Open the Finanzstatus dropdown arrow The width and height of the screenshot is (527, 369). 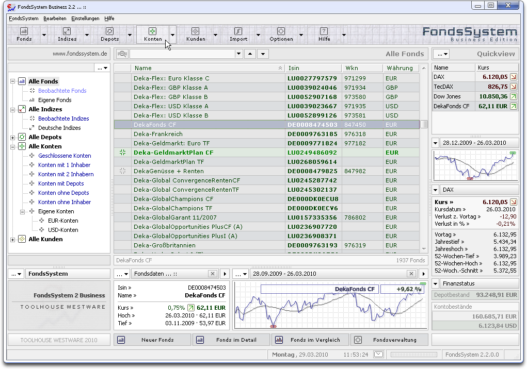click(x=436, y=284)
